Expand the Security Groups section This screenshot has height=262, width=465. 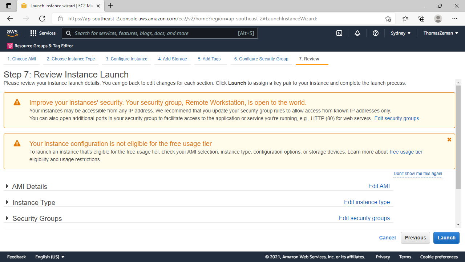coord(7,218)
